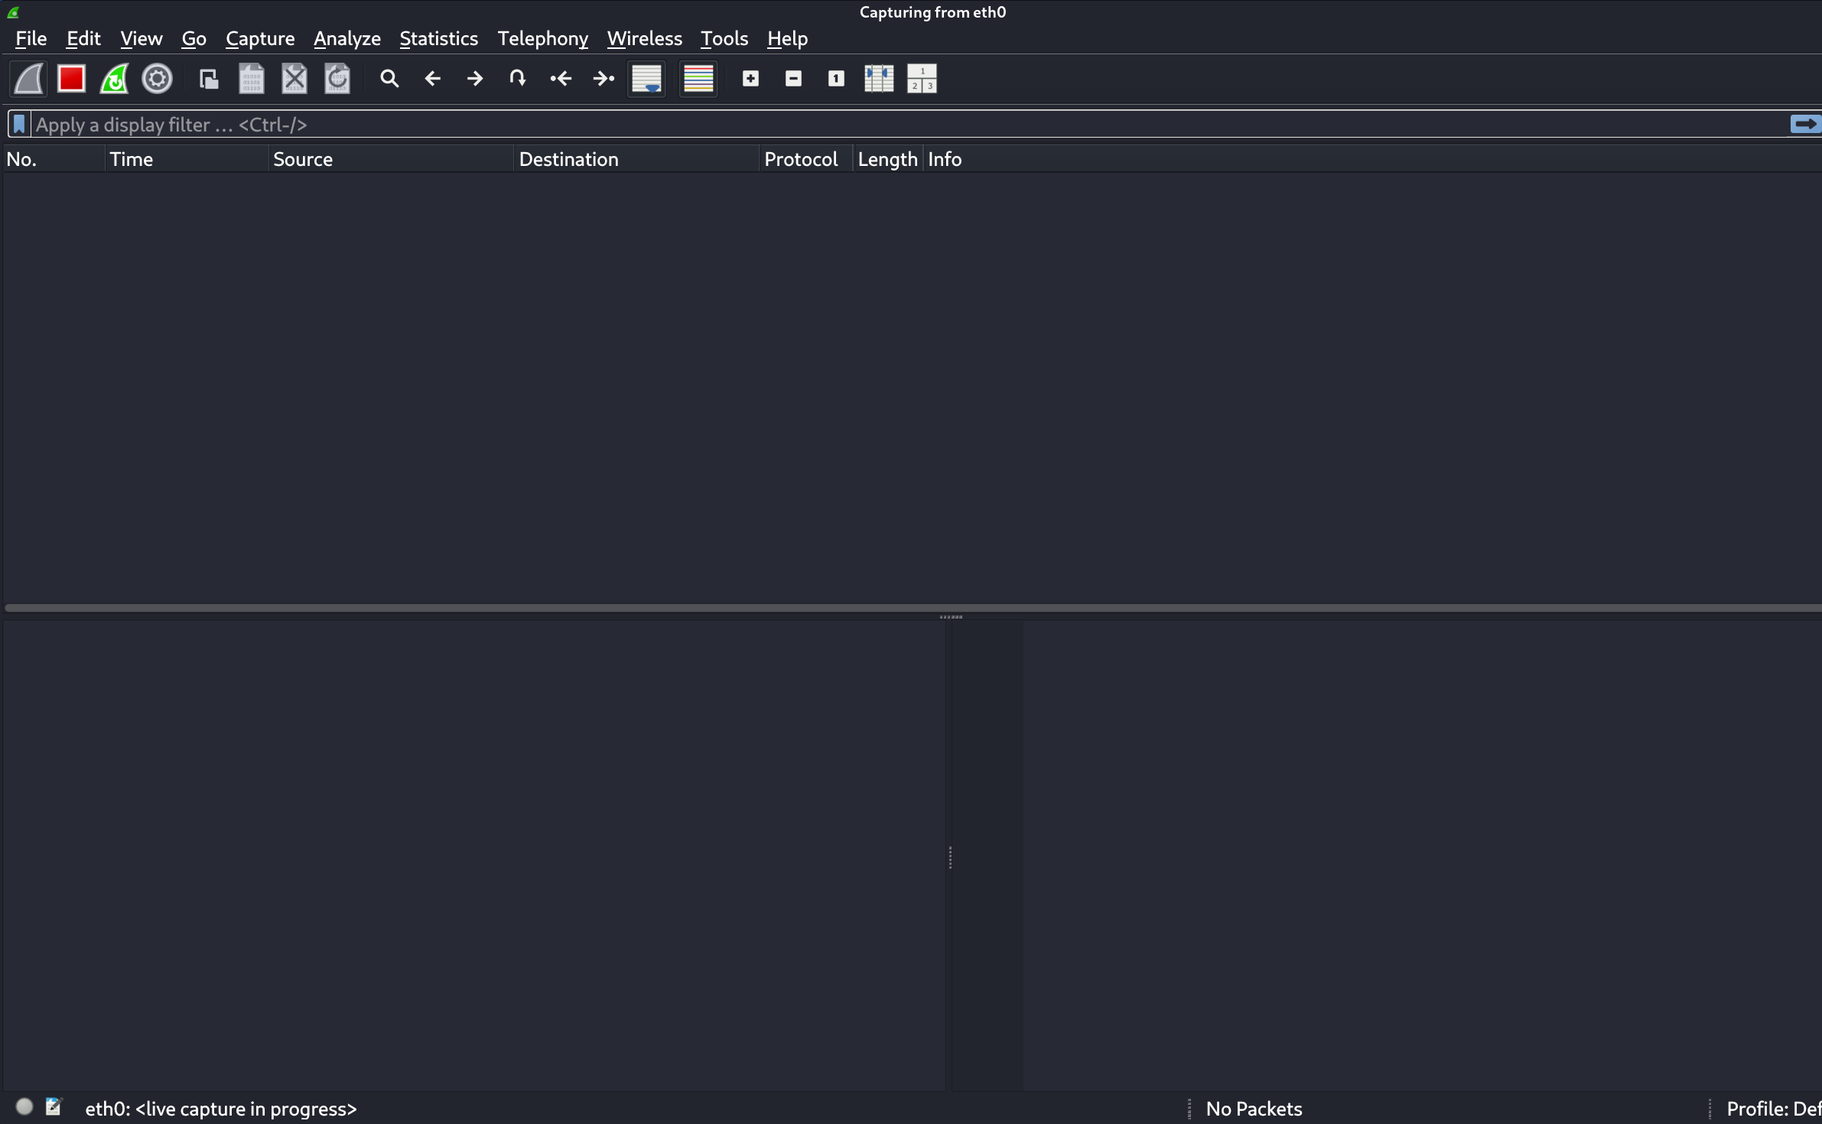Go to specified packet curved arrow
This screenshot has height=1124, width=1822.
pyautogui.click(x=518, y=79)
